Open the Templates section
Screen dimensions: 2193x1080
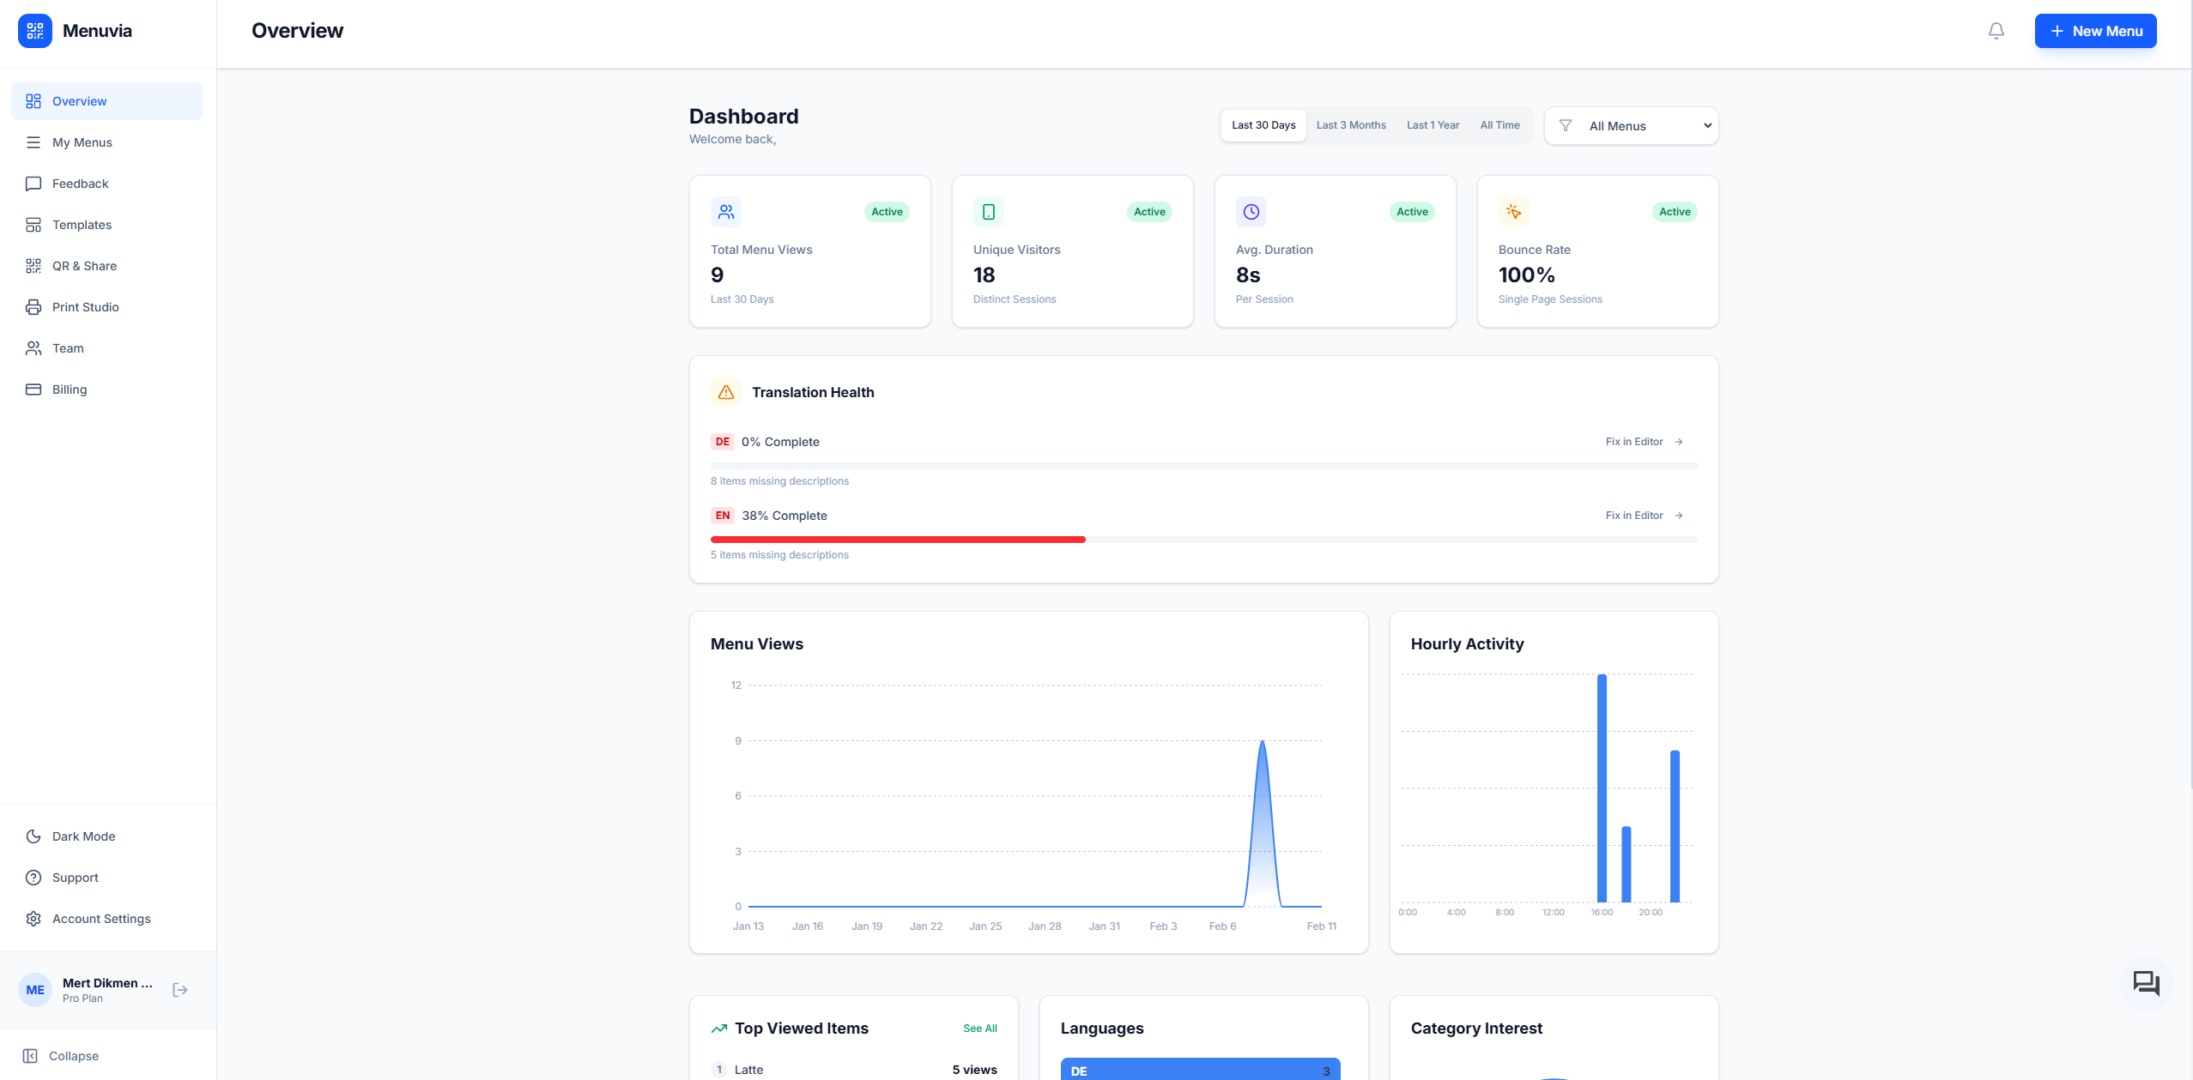[82, 224]
